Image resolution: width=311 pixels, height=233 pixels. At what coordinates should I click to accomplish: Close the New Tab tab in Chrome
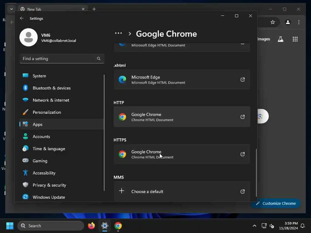(x=83, y=9)
